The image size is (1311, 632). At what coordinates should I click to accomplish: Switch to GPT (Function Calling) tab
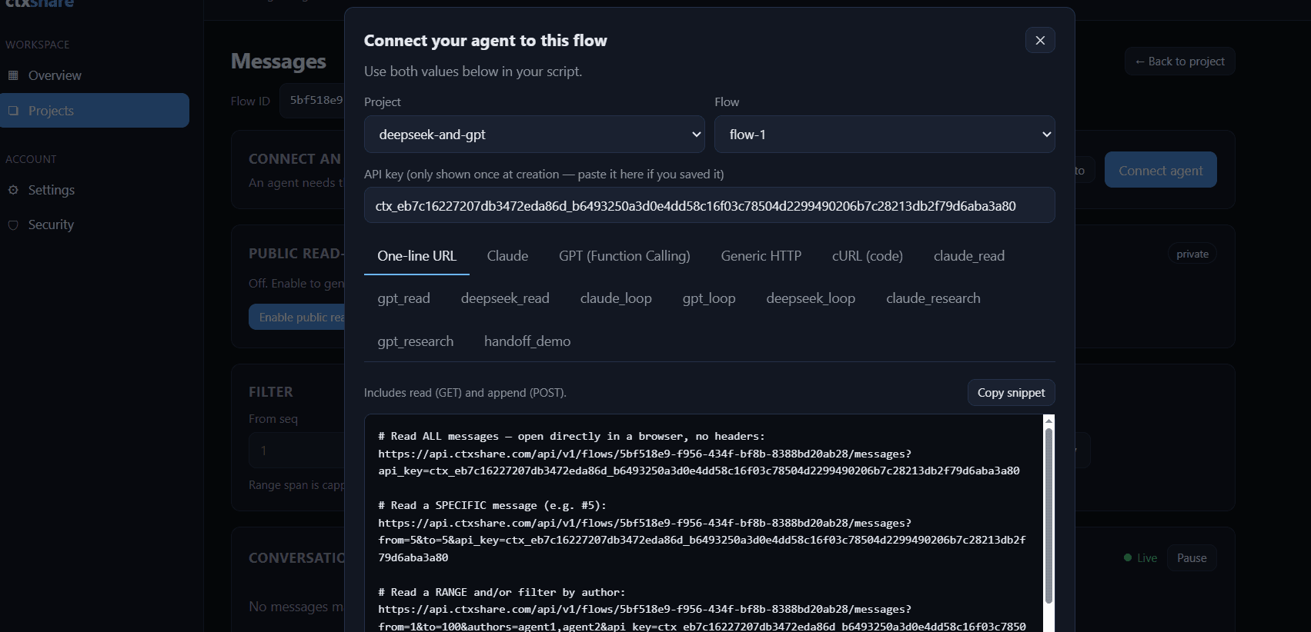click(x=624, y=256)
